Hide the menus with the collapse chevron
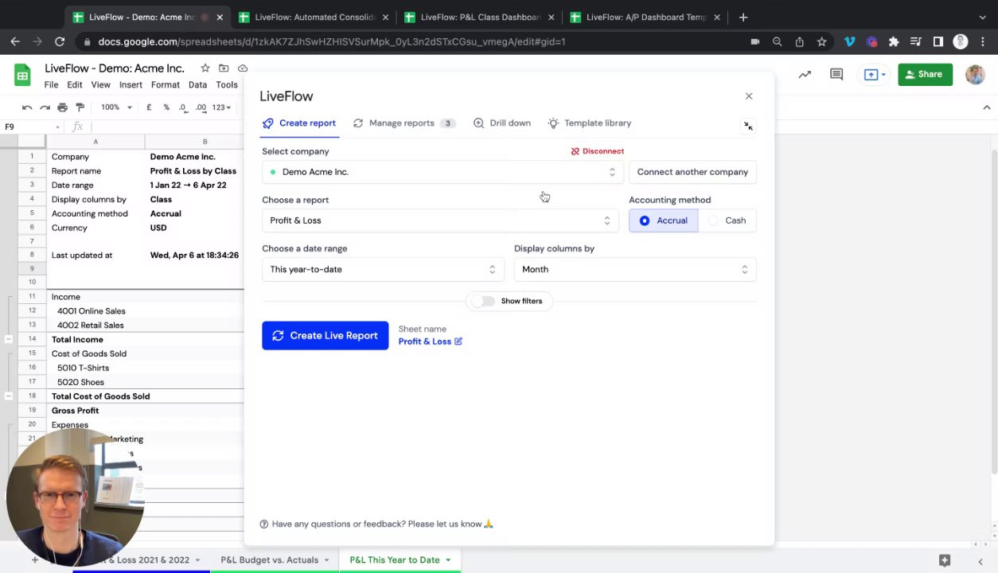998x573 pixels. pos(987,107)
